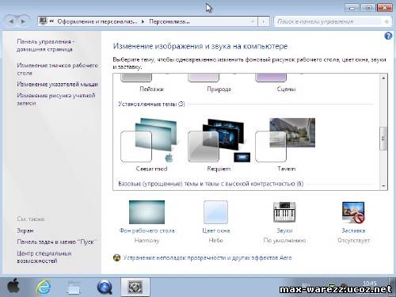Screen dimensions: 396x297
Task: Open the help question mark icon
Action: tap(388, 36)
